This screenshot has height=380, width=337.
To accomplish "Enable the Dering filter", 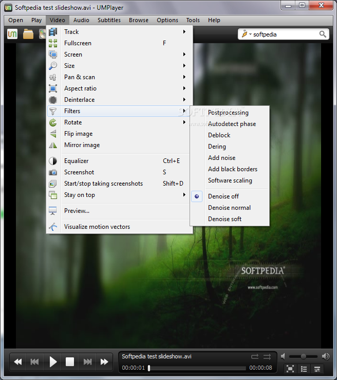I will click(x=230, y=147).
